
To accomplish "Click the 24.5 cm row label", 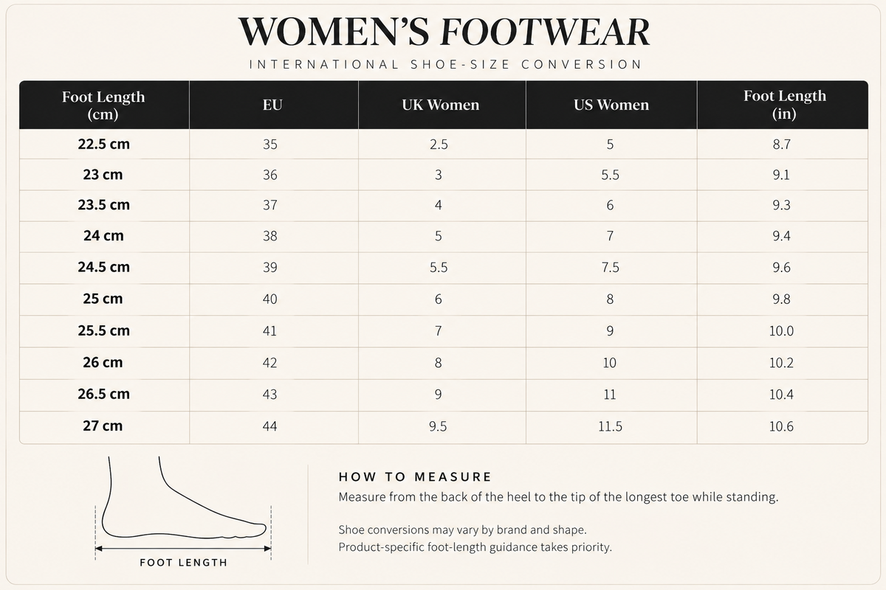I will pyautogui.click(x=103, y=267).
